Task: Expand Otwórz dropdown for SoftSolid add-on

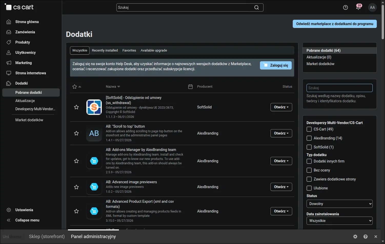Action: pyautogui.click(x=281, y=107)
